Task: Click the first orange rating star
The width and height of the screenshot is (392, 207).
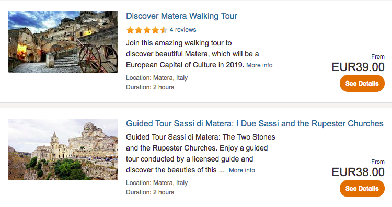Action: click(130, 30)
